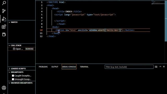Image resolution: width=167 pixels, height=94 pixels.
Task: Click the "text/javascript" attribute value
Action: click(x=104, y=15)
